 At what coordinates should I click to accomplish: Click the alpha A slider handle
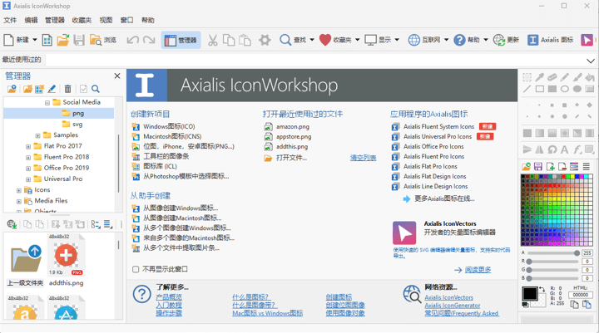[577, 253]
